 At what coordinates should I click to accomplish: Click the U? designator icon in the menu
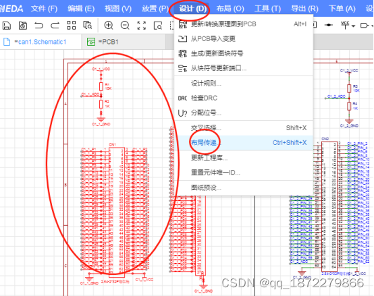[182, 113]
